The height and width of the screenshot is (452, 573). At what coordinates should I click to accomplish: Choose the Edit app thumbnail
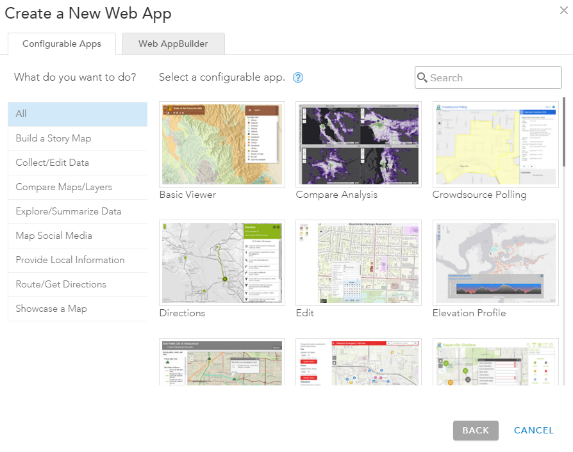358,262
